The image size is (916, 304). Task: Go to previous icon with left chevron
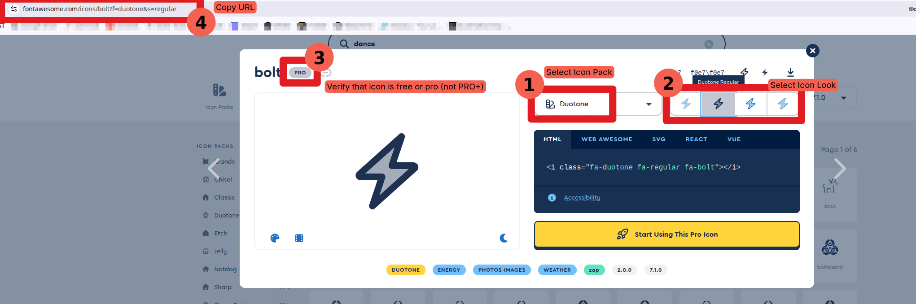(x=214, y=169)
